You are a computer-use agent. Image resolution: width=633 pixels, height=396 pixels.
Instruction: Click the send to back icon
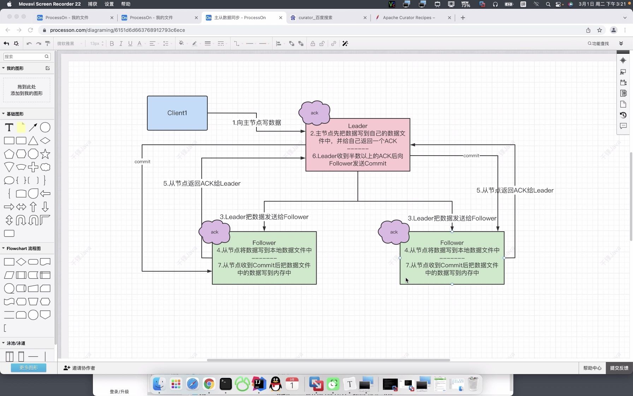pos(301,43)
